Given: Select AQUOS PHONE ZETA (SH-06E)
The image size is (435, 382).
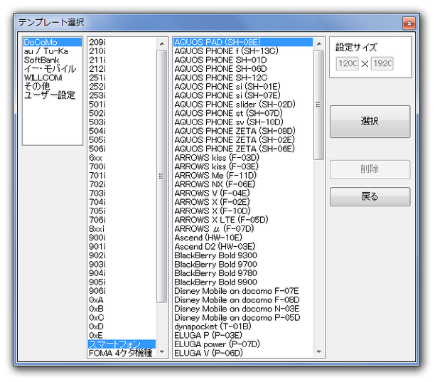Looking at the screenshot, I should pos(243,149).
